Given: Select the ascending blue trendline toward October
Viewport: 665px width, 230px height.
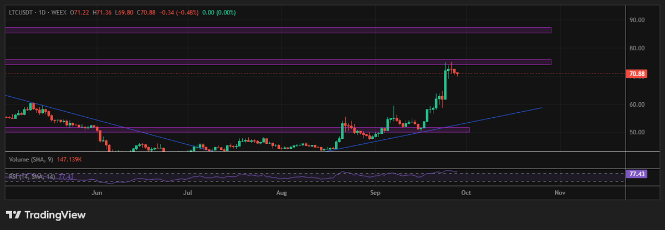Looking at the screenshot, I should [x=434, y=129].
